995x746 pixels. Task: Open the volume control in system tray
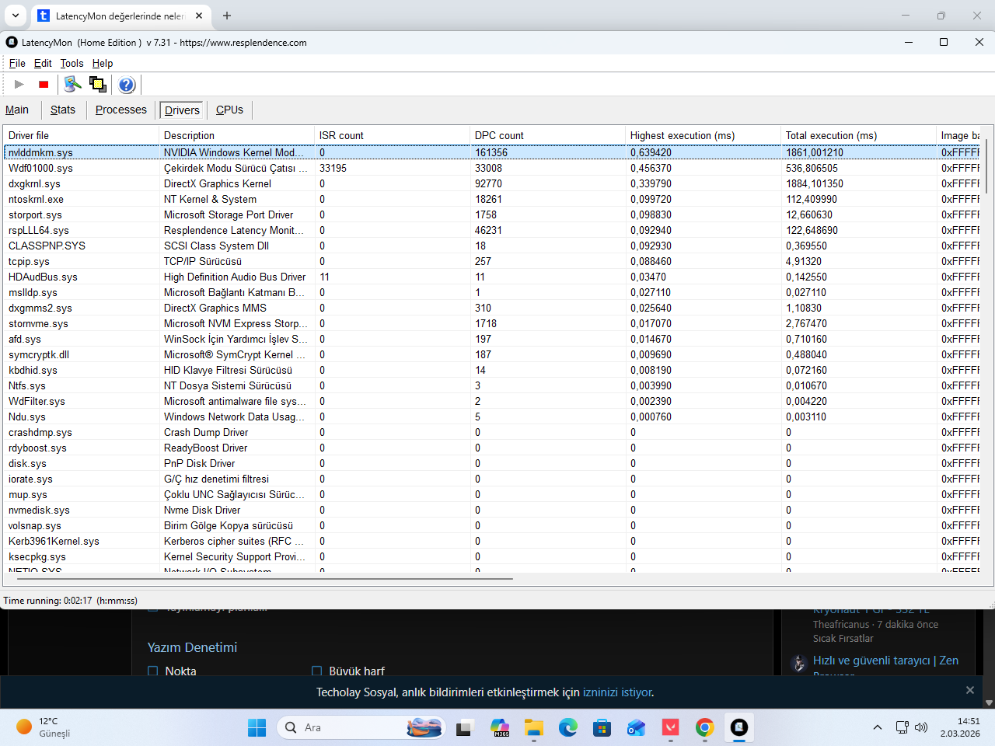(x=921, y=727)
